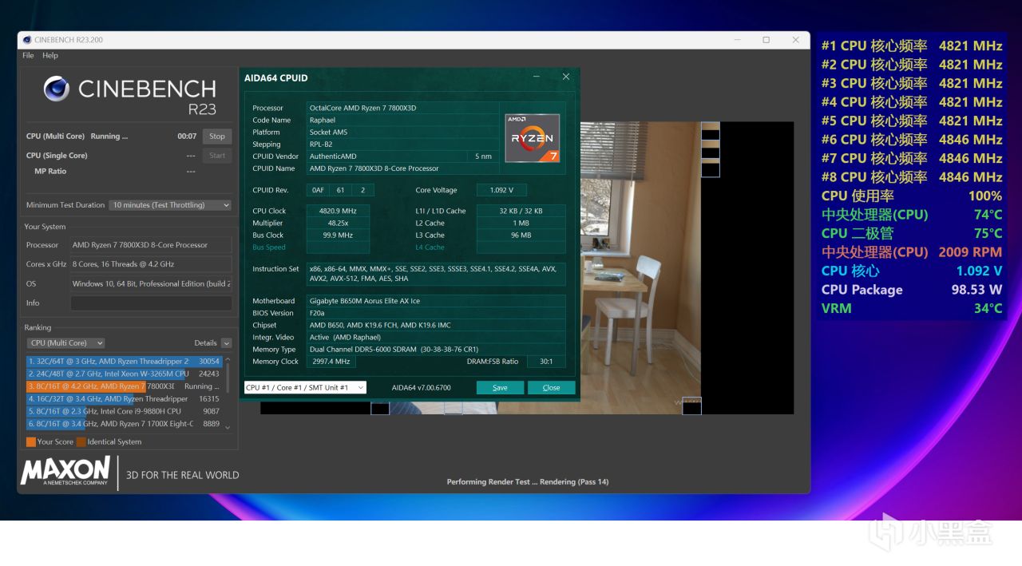The width and height of the screenshot is (1022, 566).
Task: Select ranking entry 5 Intel Core i9-9880H
Action: (124, 411)
